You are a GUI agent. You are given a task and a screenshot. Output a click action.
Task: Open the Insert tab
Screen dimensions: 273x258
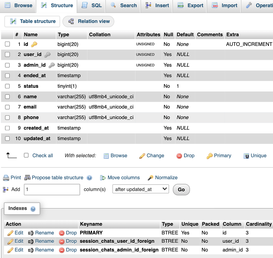[x=157, y=5]
